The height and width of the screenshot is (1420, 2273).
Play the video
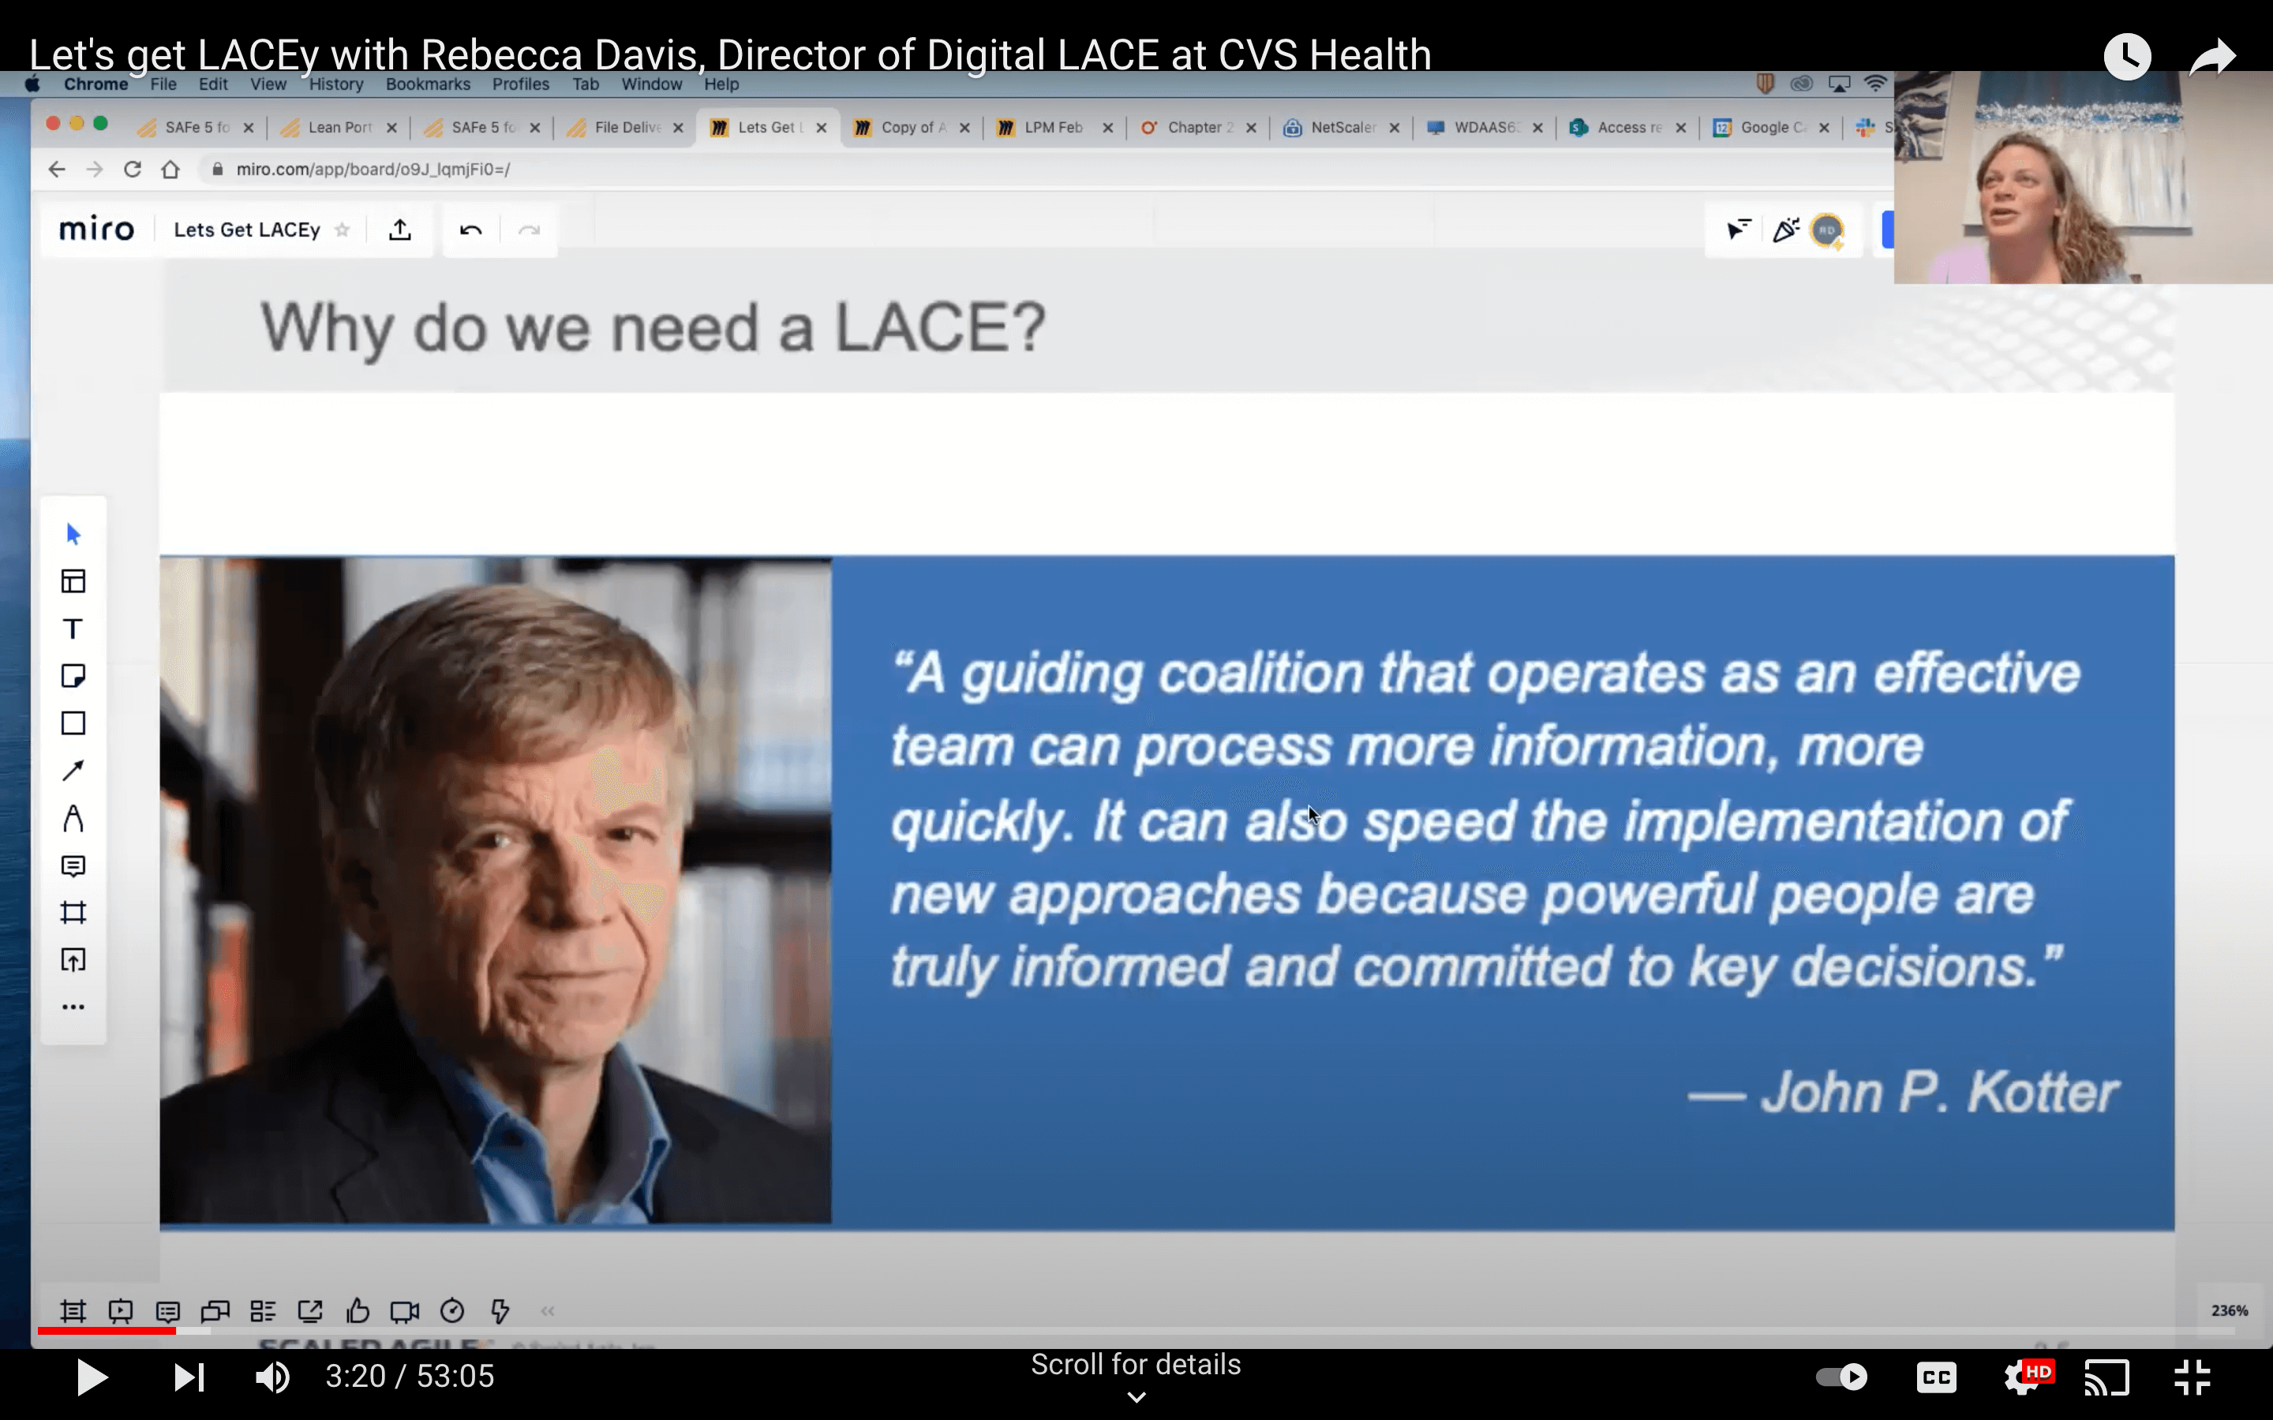[91, 1377]
